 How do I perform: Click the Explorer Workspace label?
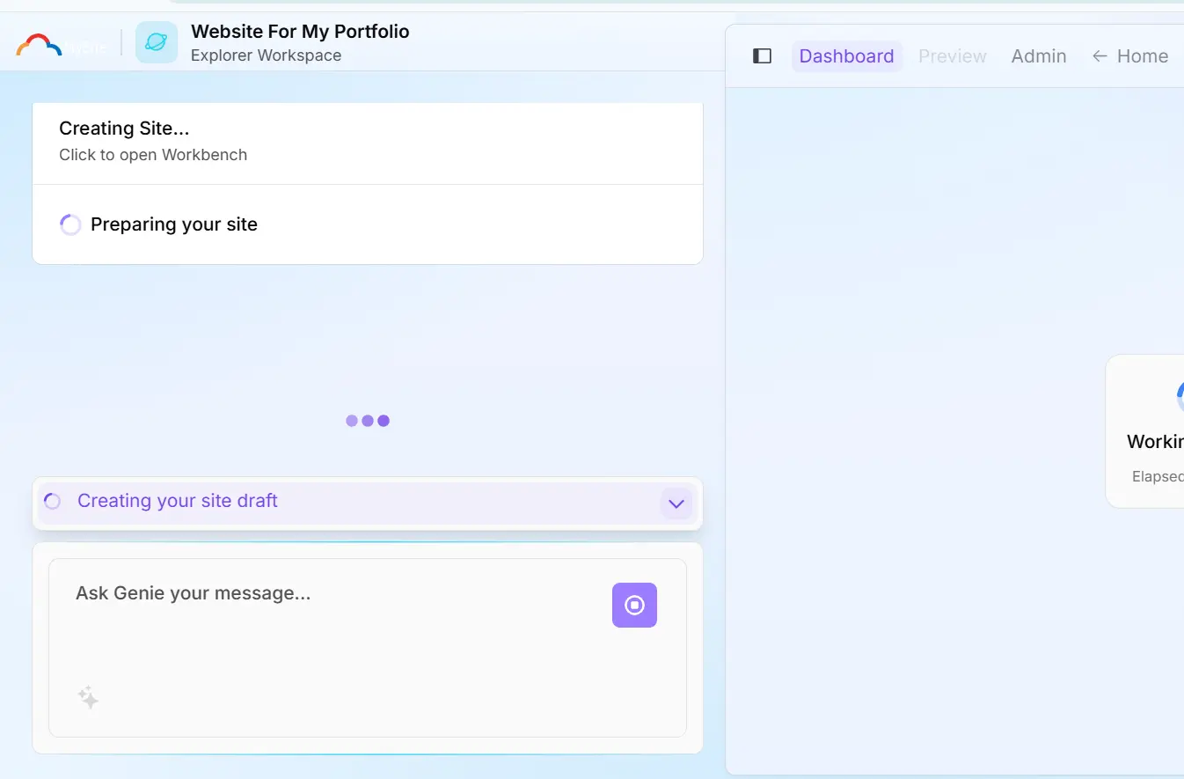pyautogui.click(x=266, y=55)
